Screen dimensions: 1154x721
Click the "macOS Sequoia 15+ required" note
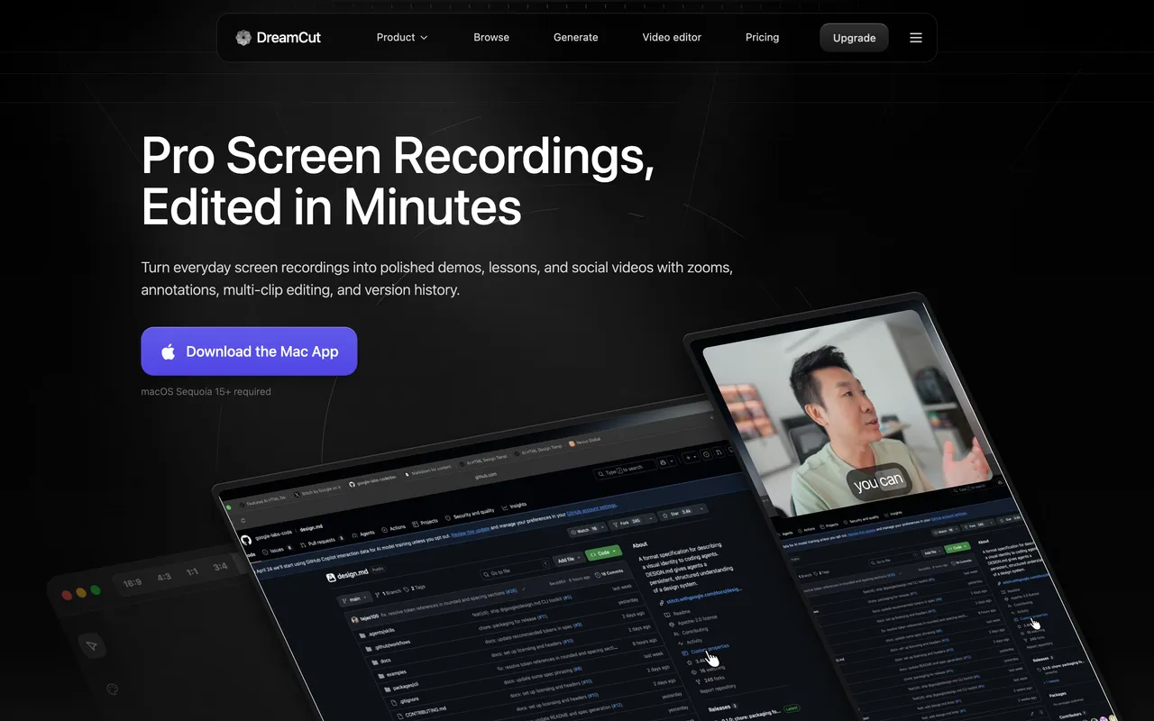point(206,392)
